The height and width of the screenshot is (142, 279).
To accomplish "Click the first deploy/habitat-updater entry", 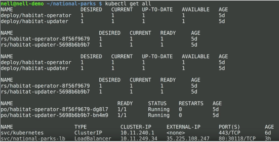I will pyautogui.click(x=35, y=21).
